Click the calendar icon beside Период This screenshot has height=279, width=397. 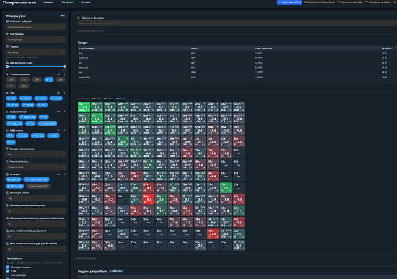[7, 46]
